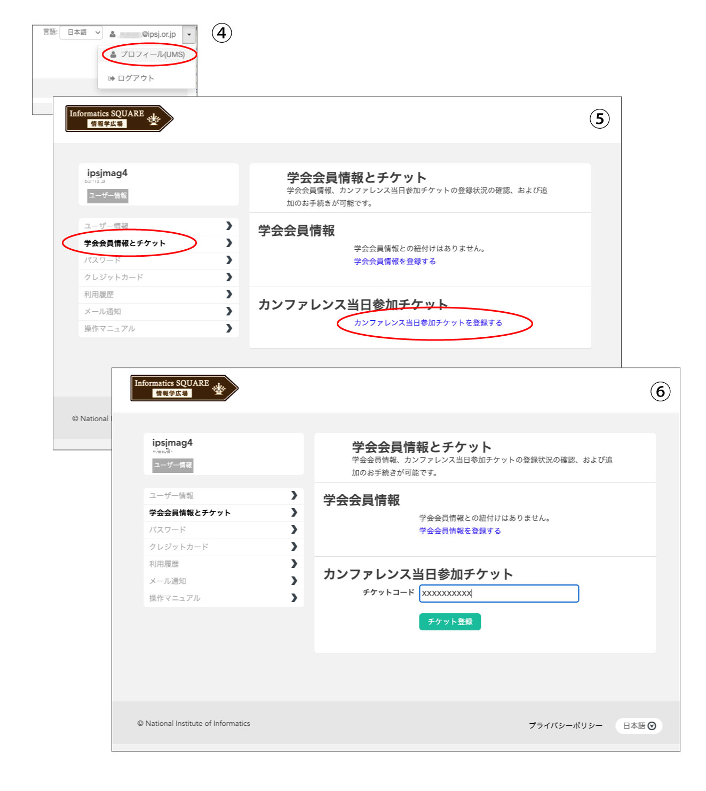This screenshot has width=706, height=791.
Task: Open 学会会員情報とチケット in the middle panel sidebar
Action: [125, 243]
